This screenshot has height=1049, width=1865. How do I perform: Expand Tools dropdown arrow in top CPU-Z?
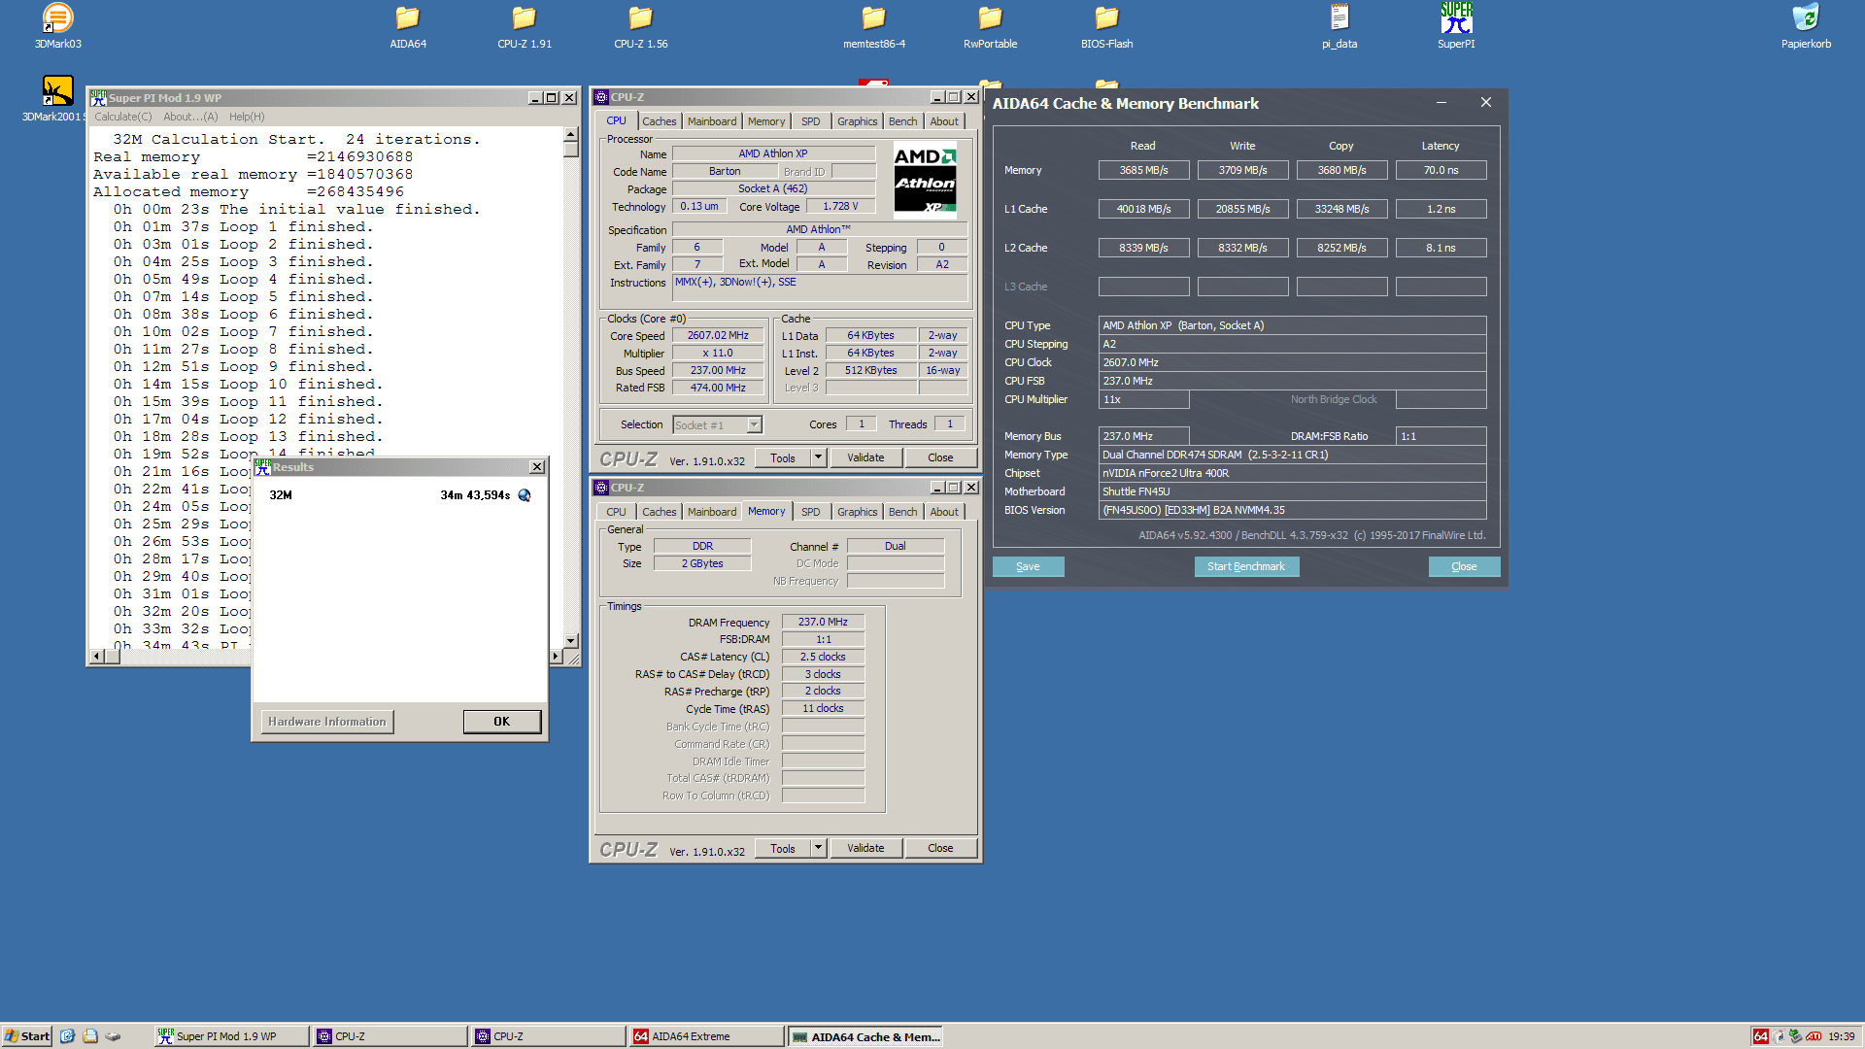[818, 457]
